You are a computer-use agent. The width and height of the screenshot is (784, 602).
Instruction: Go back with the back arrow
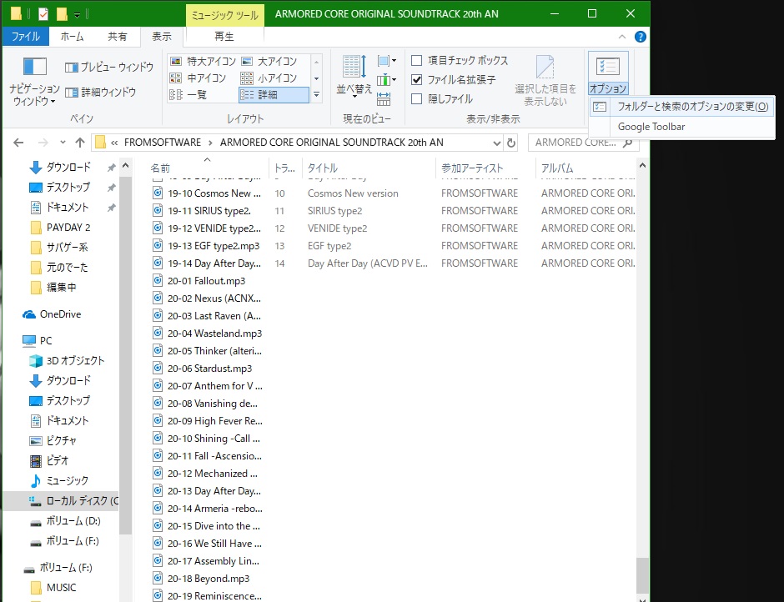click(18, 143)
